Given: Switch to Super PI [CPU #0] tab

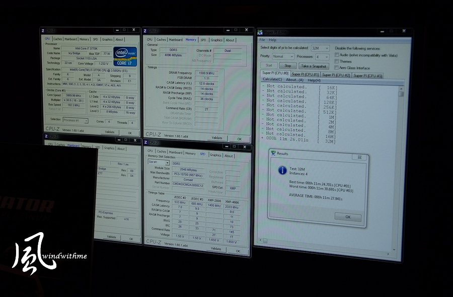Looking at the screenshot, I should tap(275, 73).
